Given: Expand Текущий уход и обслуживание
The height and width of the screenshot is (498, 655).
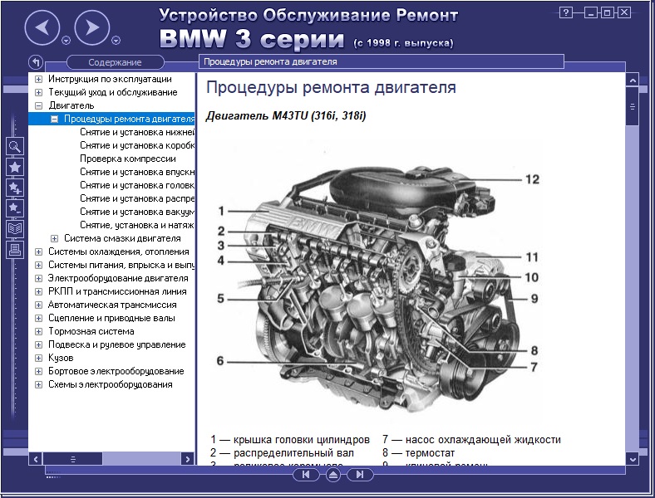Looking at the screenshot, I should pyautogui.click(x=38, y=93).
